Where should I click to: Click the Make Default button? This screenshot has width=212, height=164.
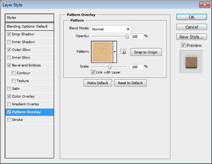pos(98,83)
